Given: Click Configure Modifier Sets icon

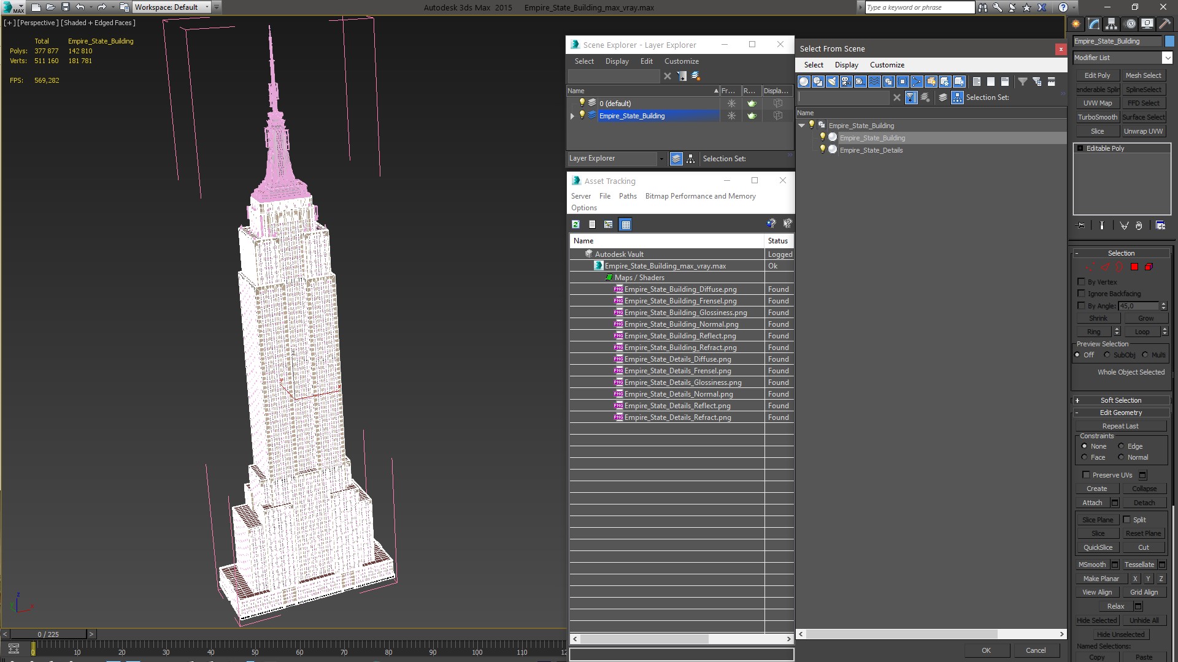Looking at the screenshot, I should [1160, 226].
